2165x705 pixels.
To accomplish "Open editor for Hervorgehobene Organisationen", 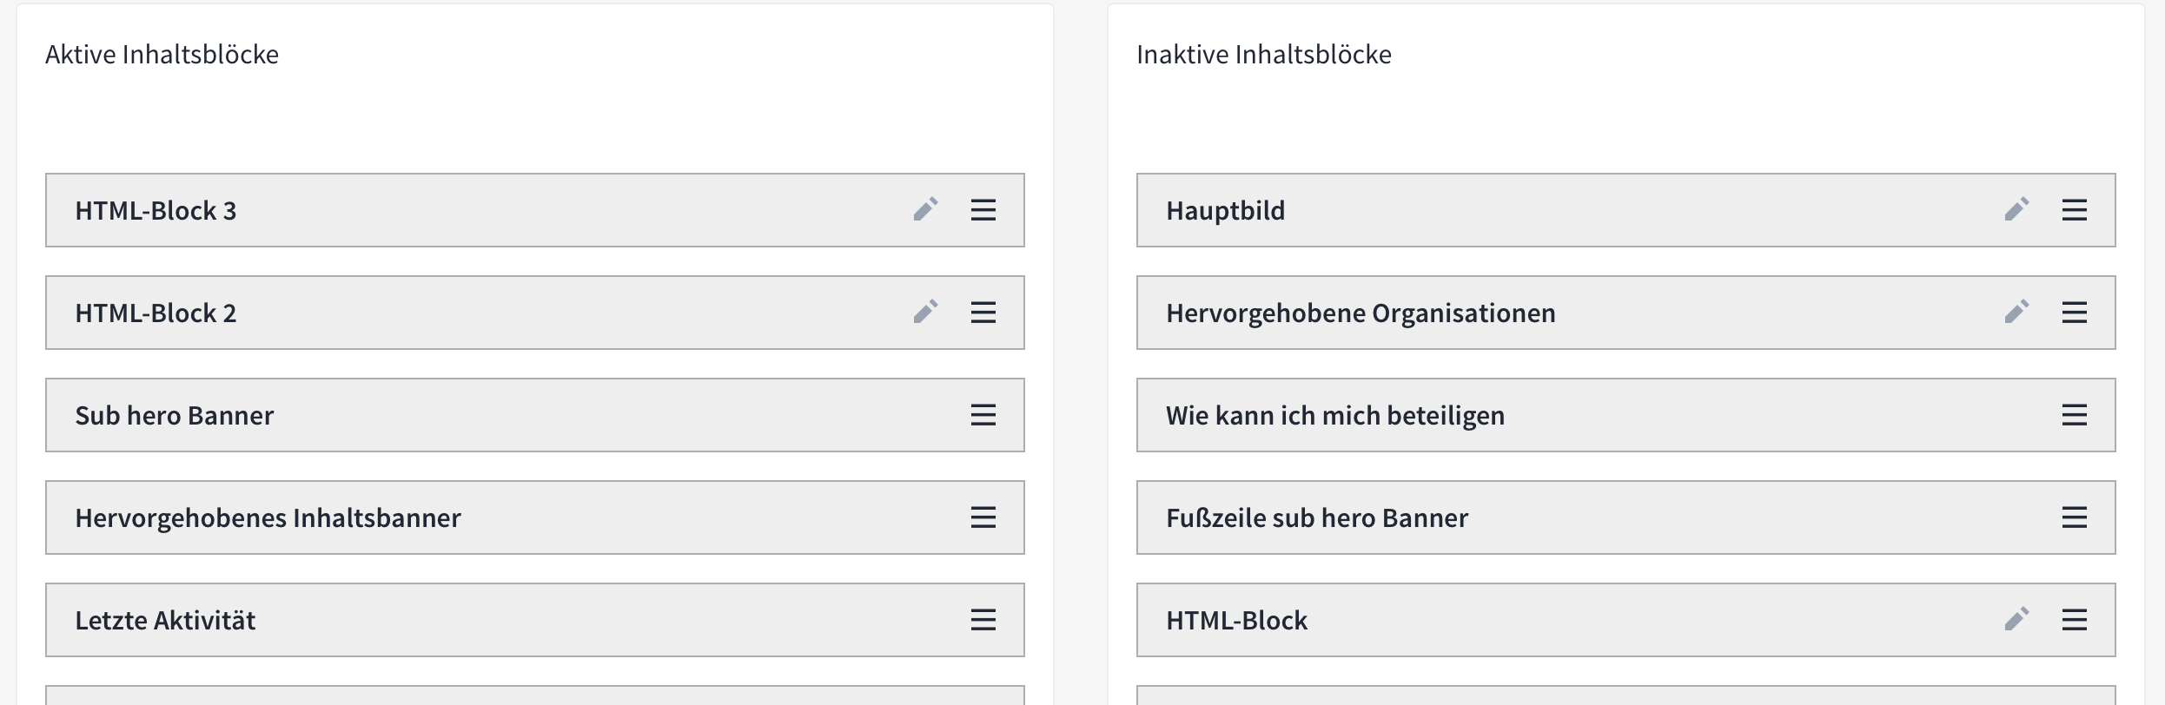I will [x=2017, y=312].
